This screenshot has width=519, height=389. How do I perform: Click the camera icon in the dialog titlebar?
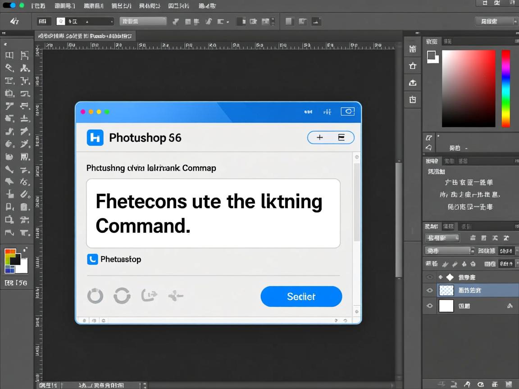tap(347, 111)
